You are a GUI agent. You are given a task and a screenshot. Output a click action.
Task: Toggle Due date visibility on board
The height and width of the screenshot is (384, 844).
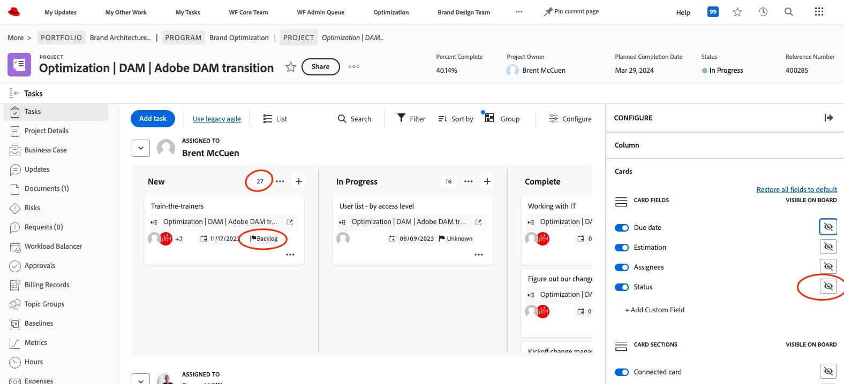pos(828,227)
